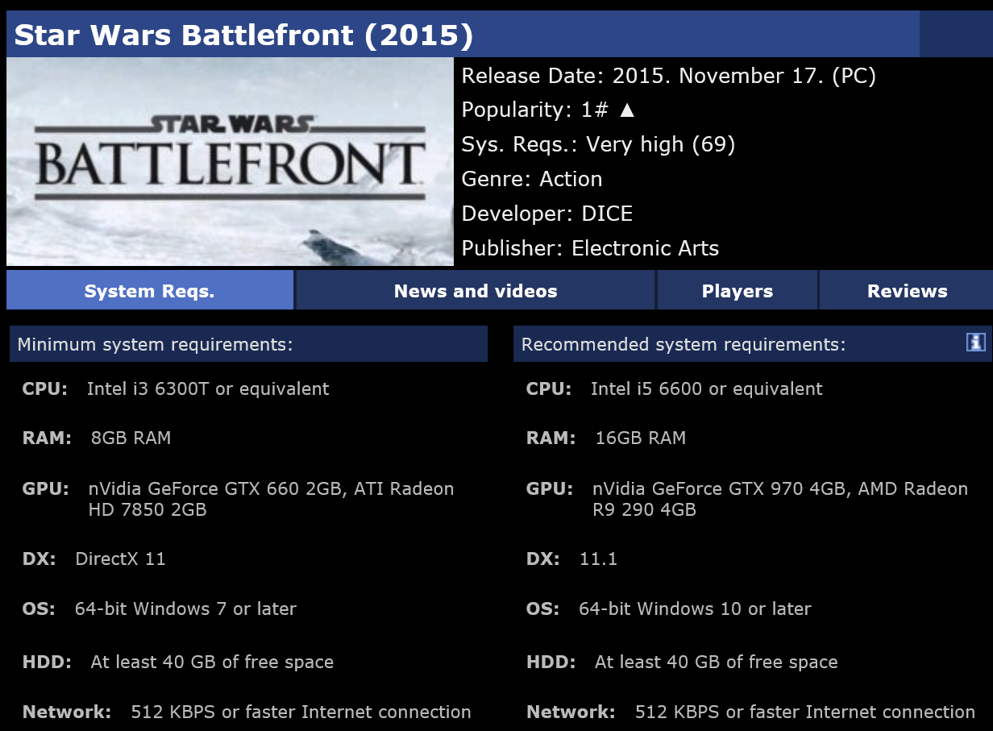This screenshot has width=993, height=731.
Task: Click the Developer: DICE text
Action: [x=547, y=214]
